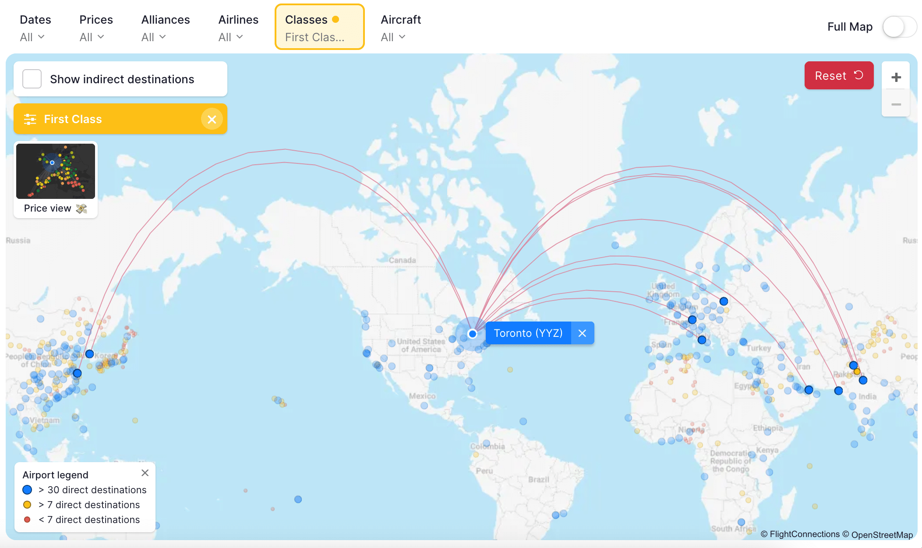Remove the First Class filter chip
Screen dimensions: 922x548
pyautogui.click(x=212, y=119)
